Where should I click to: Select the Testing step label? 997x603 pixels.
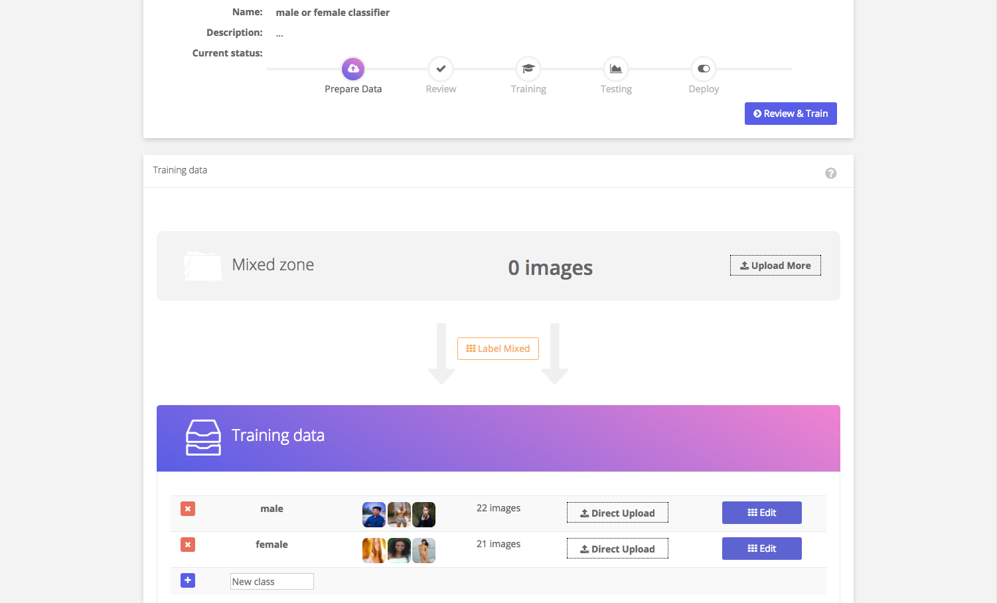click(616, 89)
